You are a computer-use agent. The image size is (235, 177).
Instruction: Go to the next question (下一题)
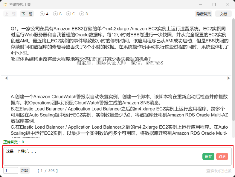click(27, 14)
